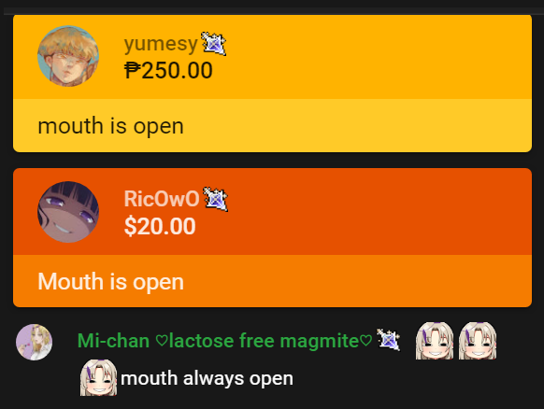
Task: Click the yumesy Super Chat header area
Action: pos(272,57)
